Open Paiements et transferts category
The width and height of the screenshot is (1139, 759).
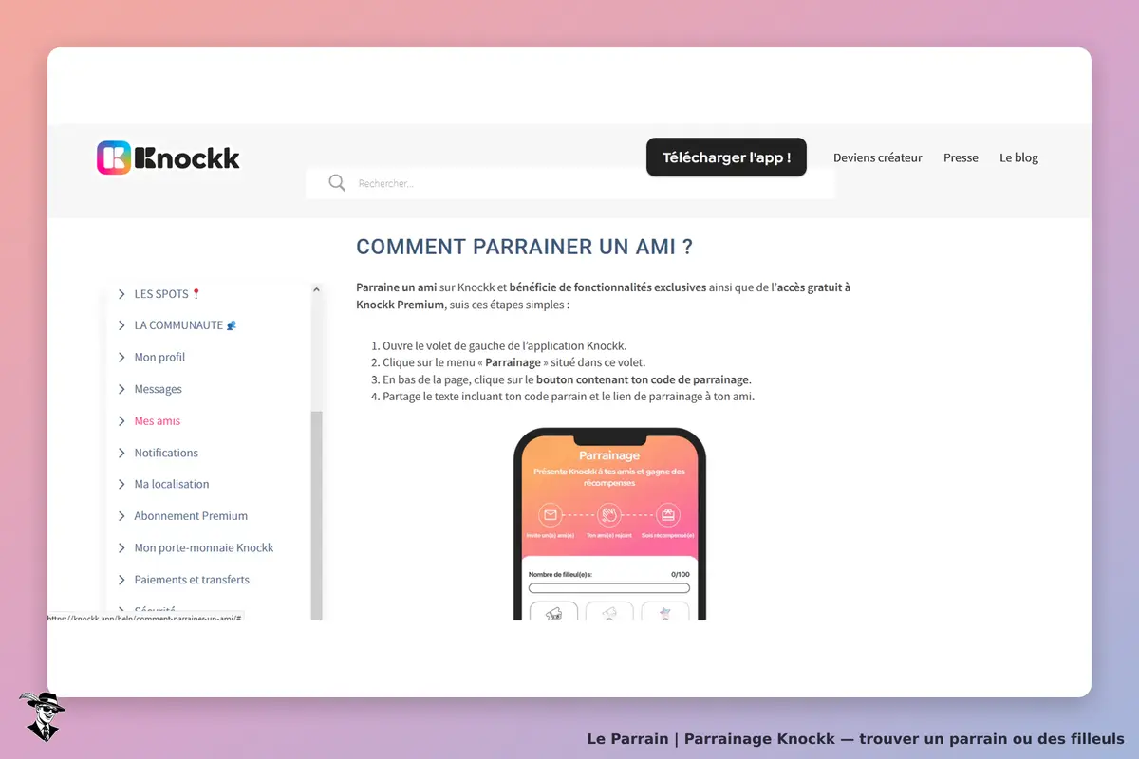point(192,580)
